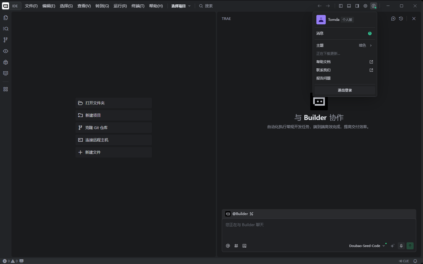The width and height of the screenshot is (423, 264).
Task: Start voice input with the microphone icon
Action: point(401,246)
